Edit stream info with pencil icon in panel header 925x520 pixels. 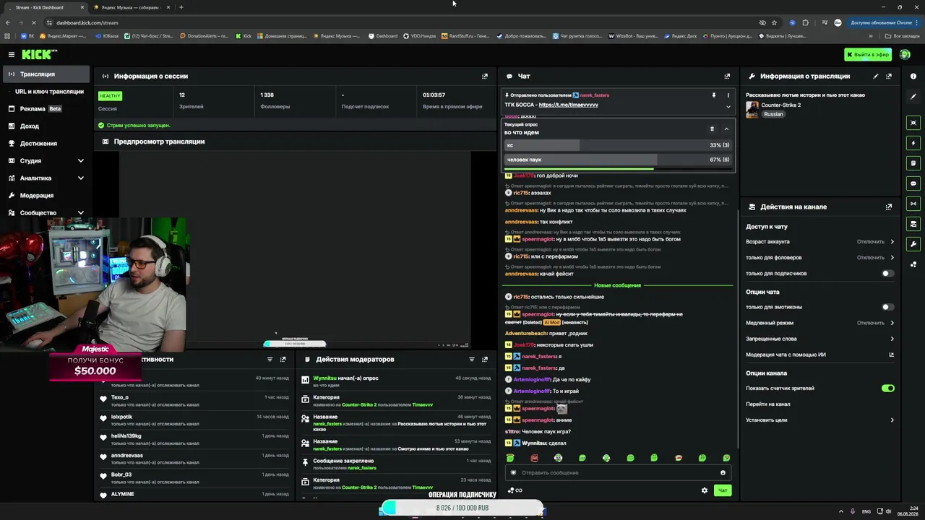point(876,76)
